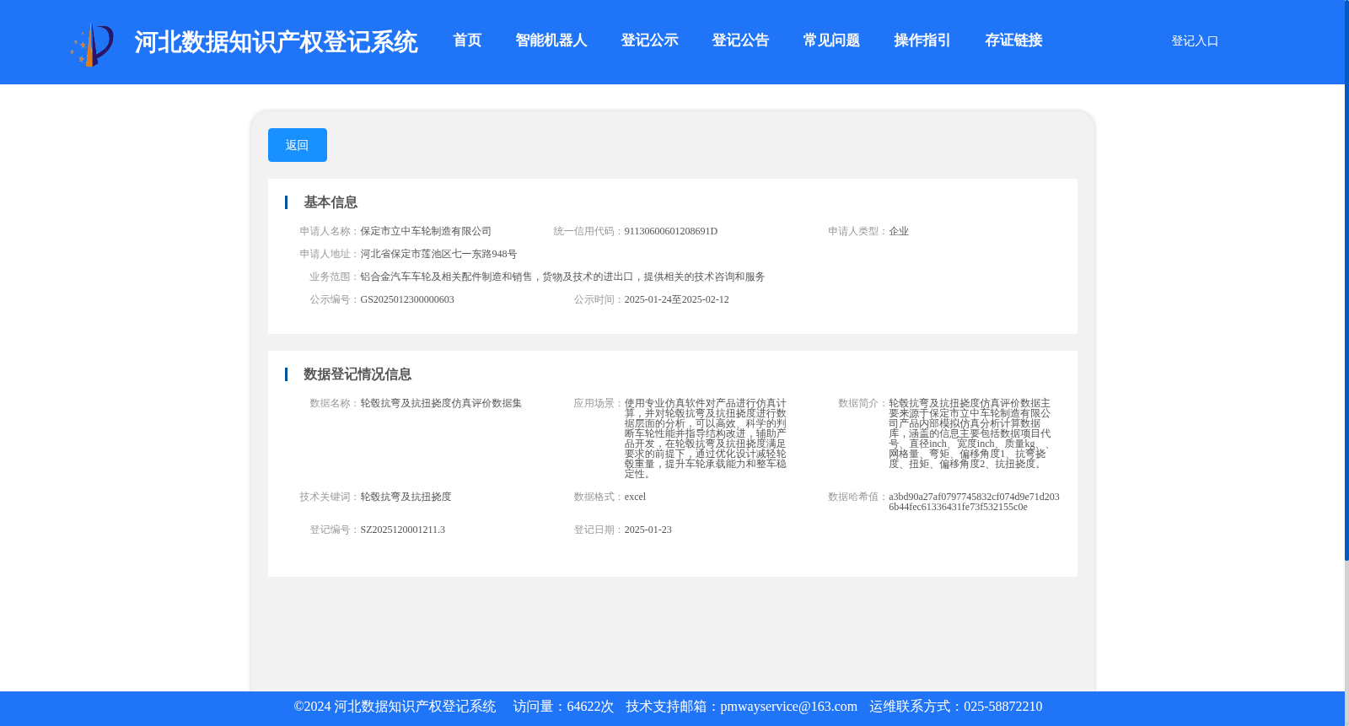This screenshot has width=1349, height=726.
Task: Open 存证链接 menu item
Action: [1013, 40]
